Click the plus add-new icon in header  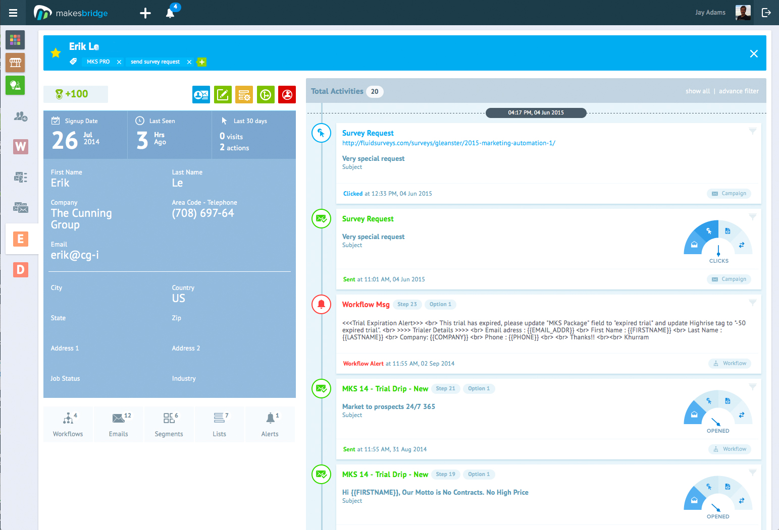tap(145, 13)
